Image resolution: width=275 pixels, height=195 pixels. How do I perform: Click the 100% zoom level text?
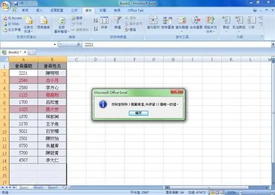231,193
